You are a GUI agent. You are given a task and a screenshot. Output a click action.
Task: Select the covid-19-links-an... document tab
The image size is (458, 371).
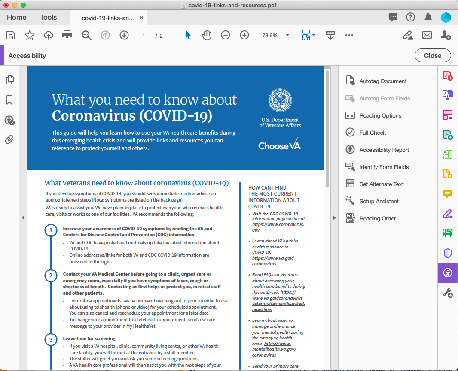[x=108, y=18]
